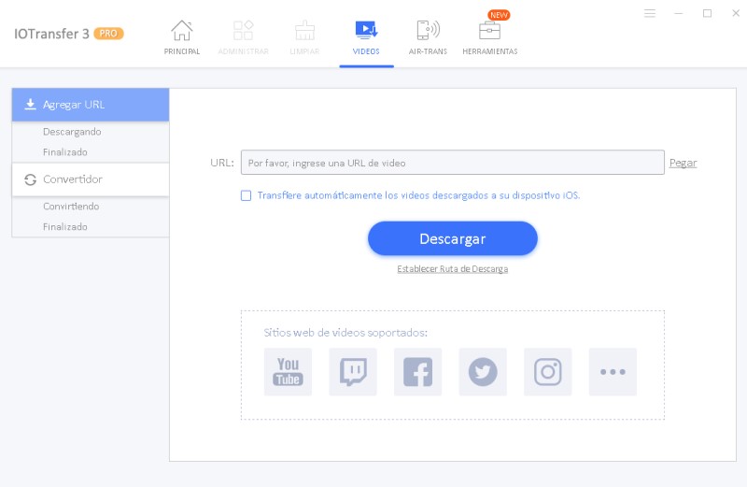The height and width of the screenshot is (487, 747).
Task: Select Convertidor in the sidebar
Action: click(x=91, y=179)
